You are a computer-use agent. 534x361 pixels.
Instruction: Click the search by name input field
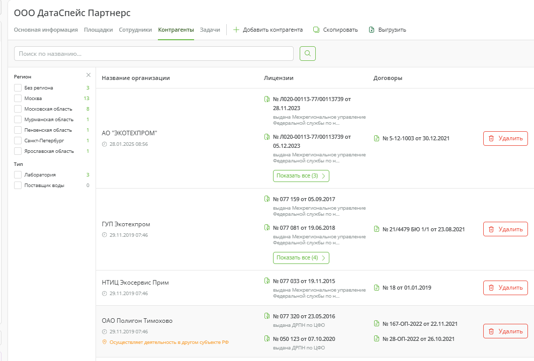154,53
